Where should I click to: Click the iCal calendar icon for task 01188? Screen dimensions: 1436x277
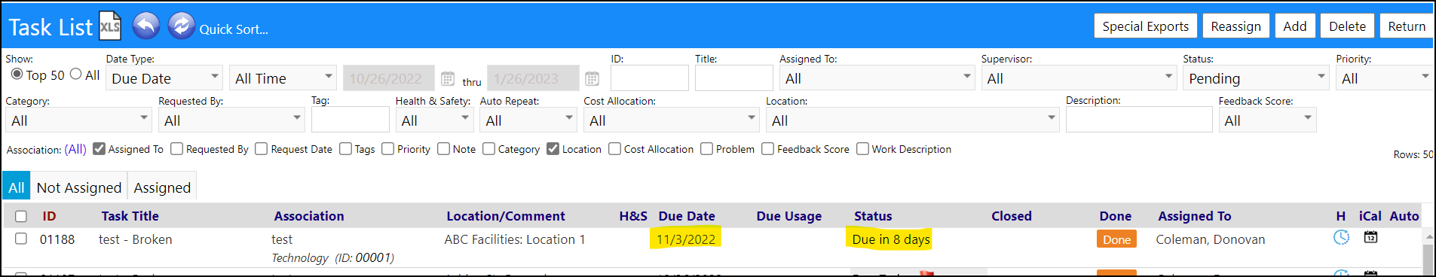(x=1370, y=237)
